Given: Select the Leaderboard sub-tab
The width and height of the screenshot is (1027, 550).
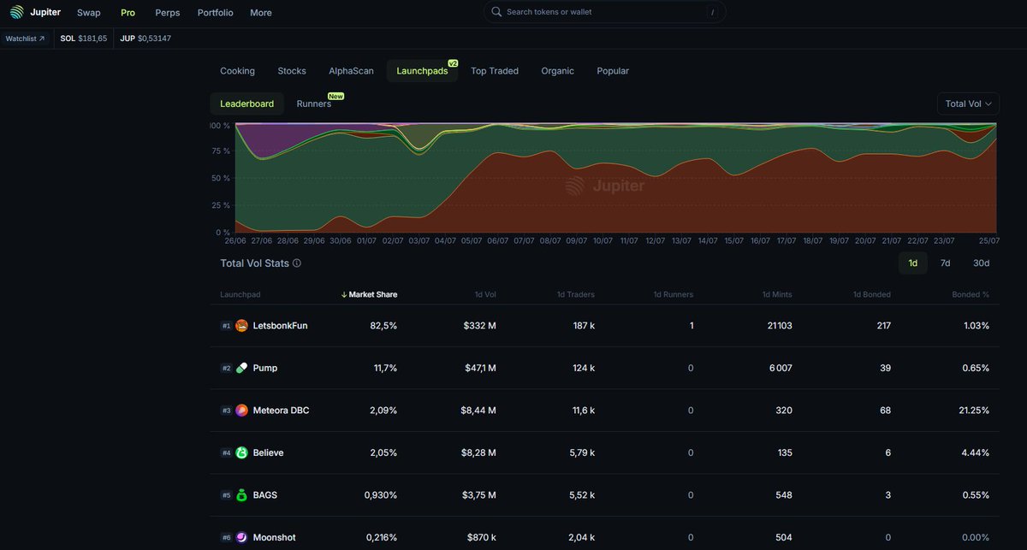Looking at the screenshot, I should point(247,103).
